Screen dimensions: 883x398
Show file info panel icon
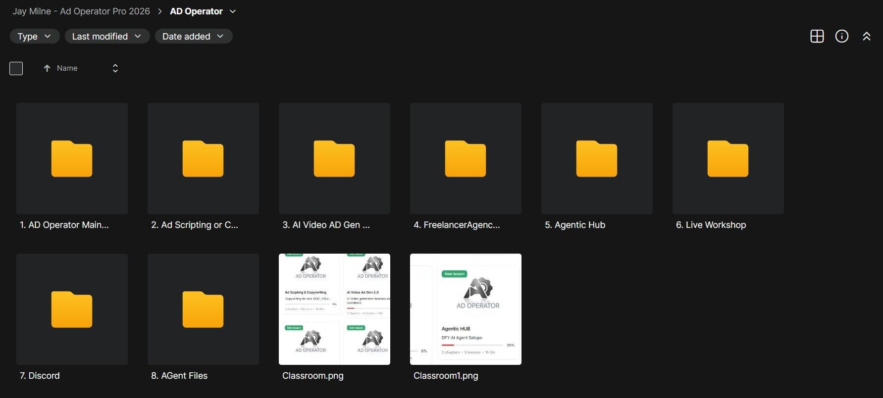[842, 36]
